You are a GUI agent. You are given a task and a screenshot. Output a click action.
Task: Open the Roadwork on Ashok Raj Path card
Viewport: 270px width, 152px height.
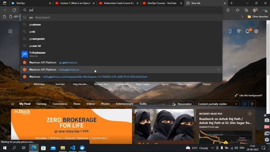pos(225,121)
